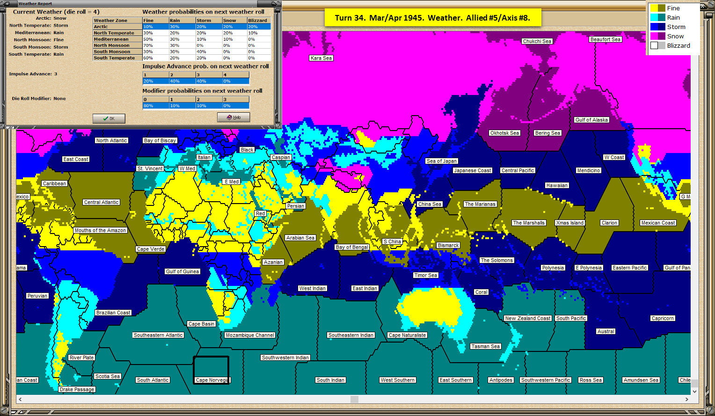
Task: Select the Beaufort Sea zone label
Action: pyautogui.click(x=606, y=39)
